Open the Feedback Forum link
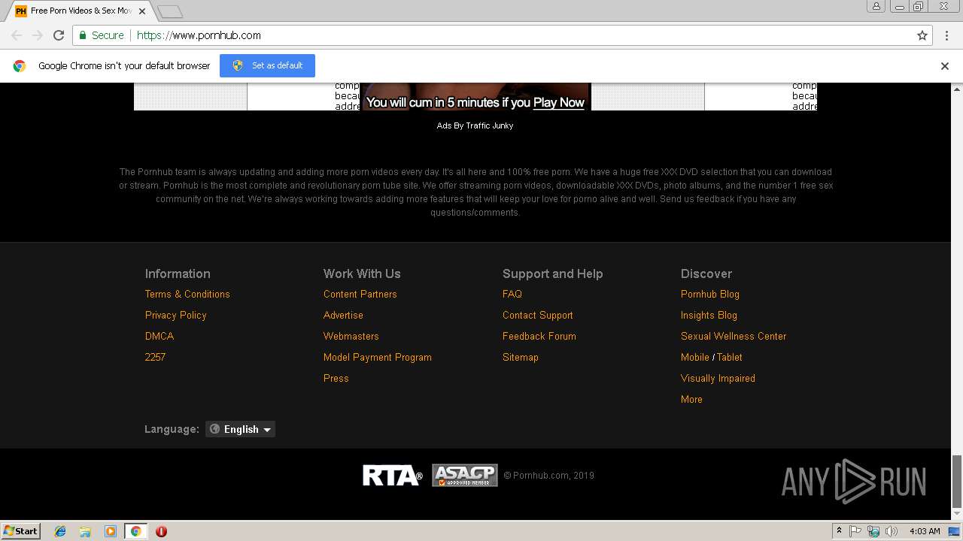The height and width of the screenshot is (541, 963). pos(539,336)
